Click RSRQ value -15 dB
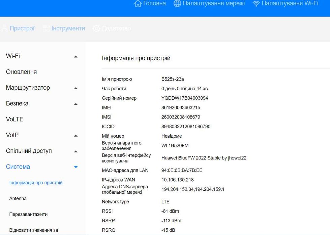This screenshot has width=330, height=235. tap(168, 230)
